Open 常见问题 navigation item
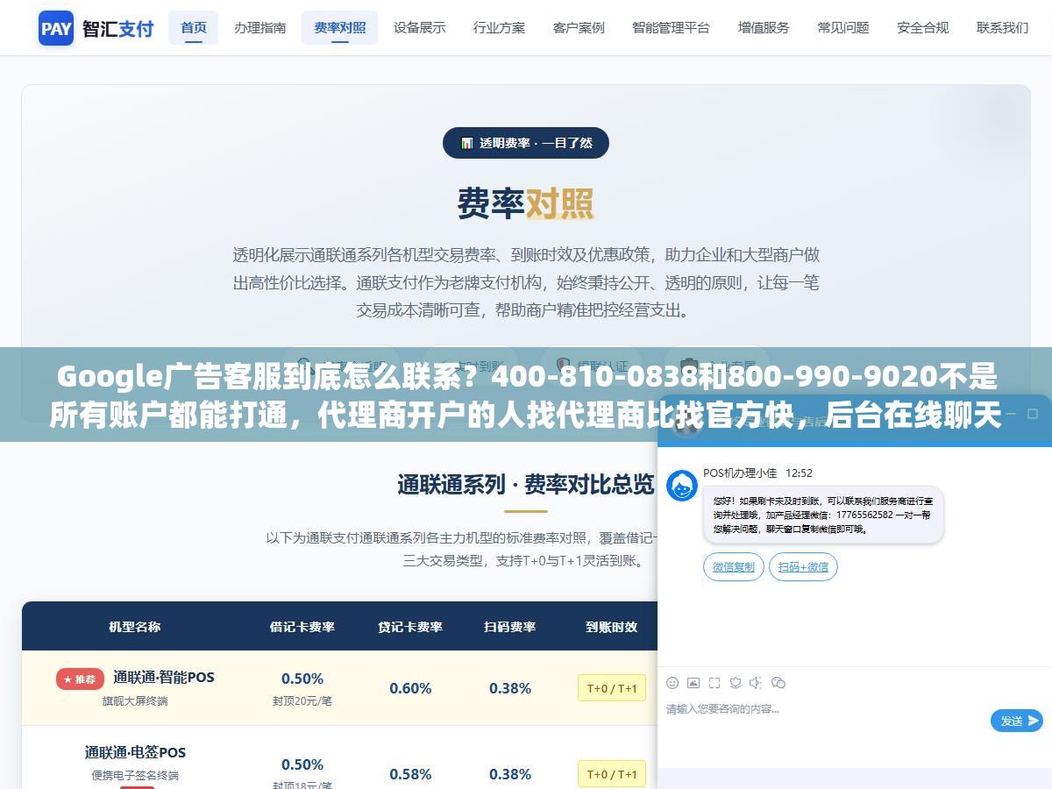 (842, 28)
